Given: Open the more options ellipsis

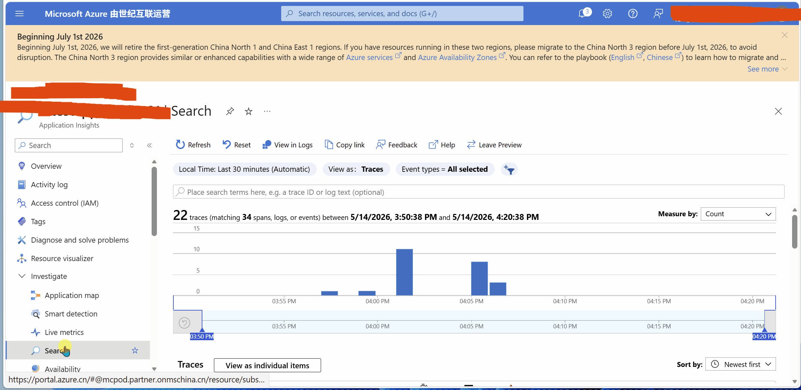Looking at the screenshot, I should tap(267, 111).
